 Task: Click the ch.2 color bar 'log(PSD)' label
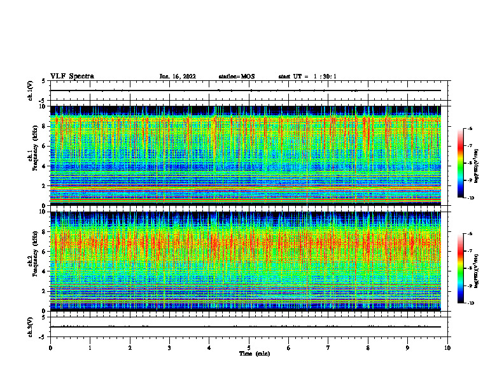click(477, 271)
